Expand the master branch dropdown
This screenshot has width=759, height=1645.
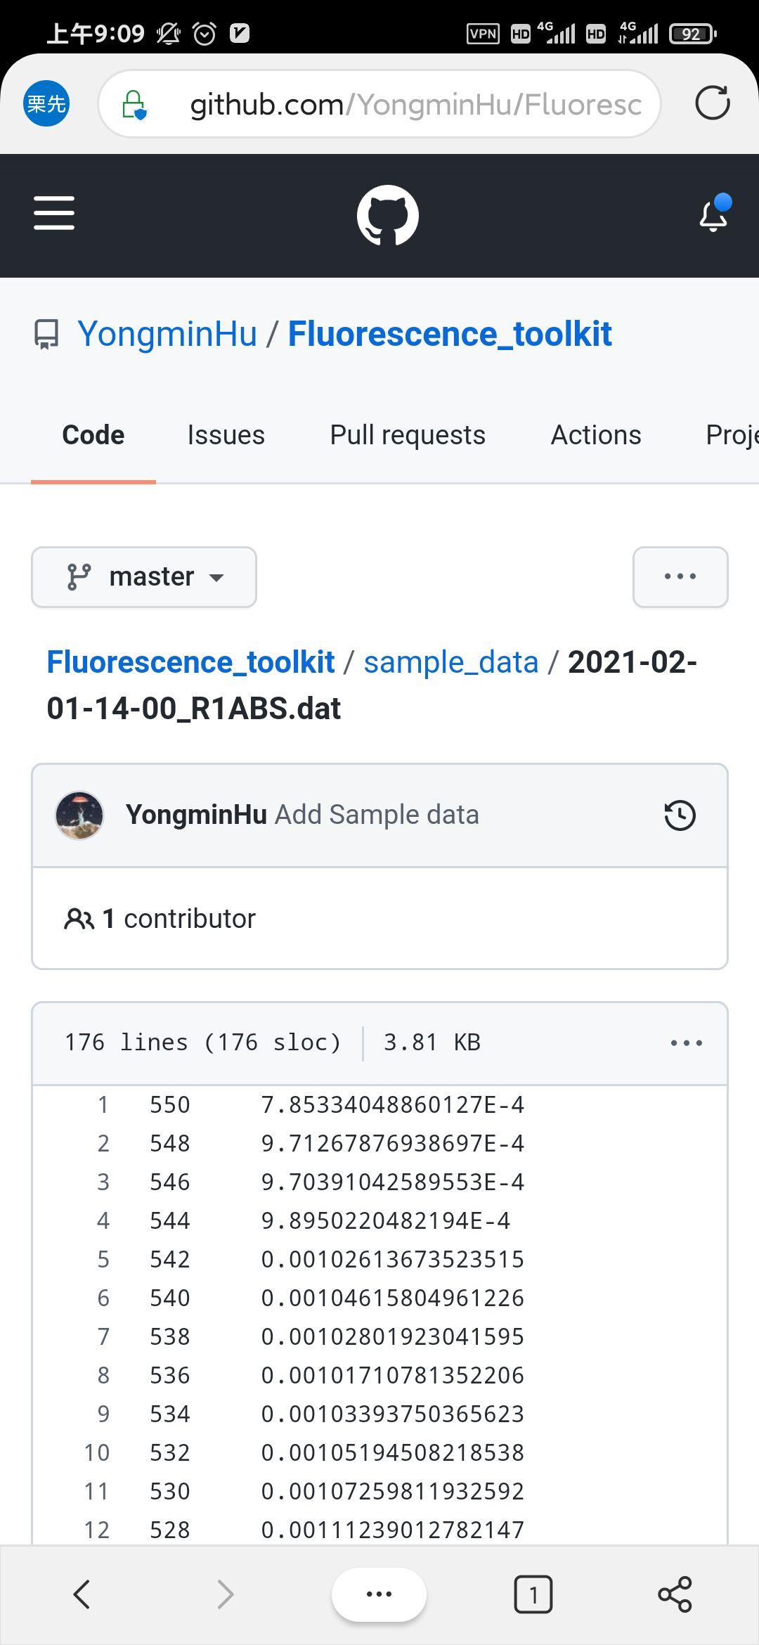point(144,577)
